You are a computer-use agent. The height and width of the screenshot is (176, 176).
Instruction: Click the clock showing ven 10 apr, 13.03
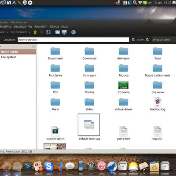pyautogui.click(x=159, y=3)
